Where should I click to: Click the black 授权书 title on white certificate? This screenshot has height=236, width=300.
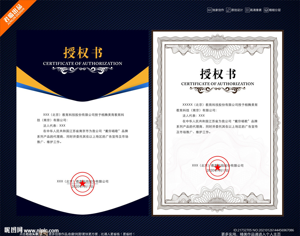coord(218,74)
